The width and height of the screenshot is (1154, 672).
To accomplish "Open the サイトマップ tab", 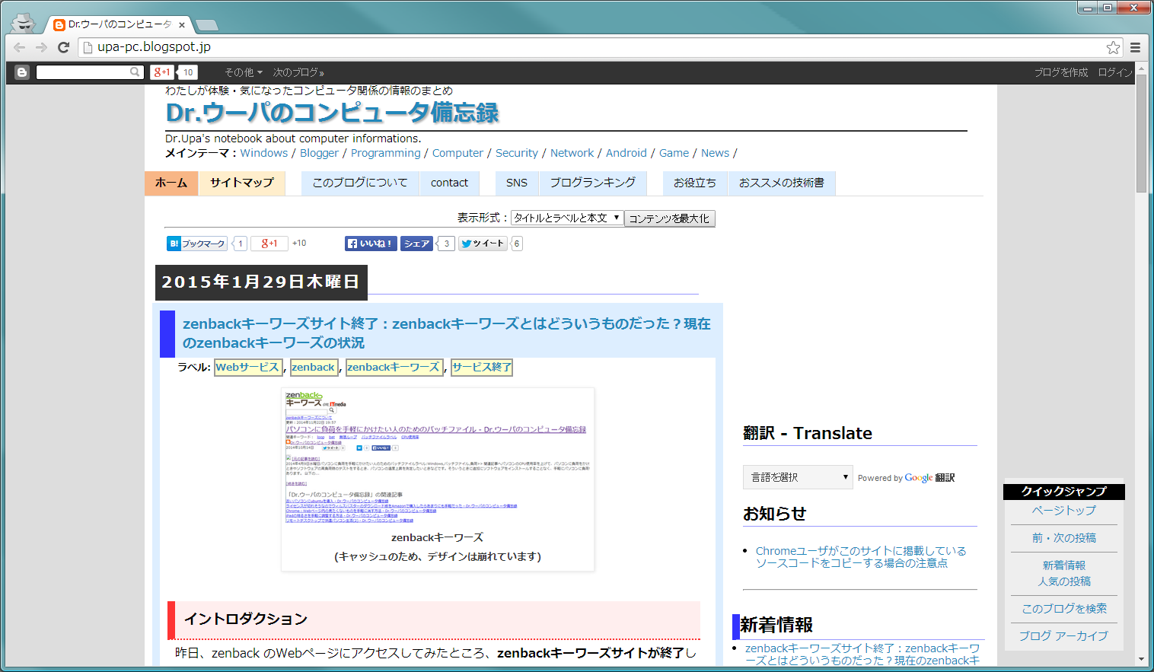I will (242, 183).
